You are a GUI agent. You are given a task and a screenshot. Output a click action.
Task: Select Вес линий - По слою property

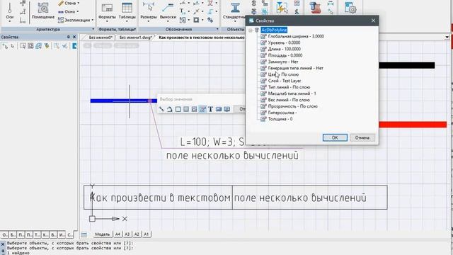tap(289, 100)
